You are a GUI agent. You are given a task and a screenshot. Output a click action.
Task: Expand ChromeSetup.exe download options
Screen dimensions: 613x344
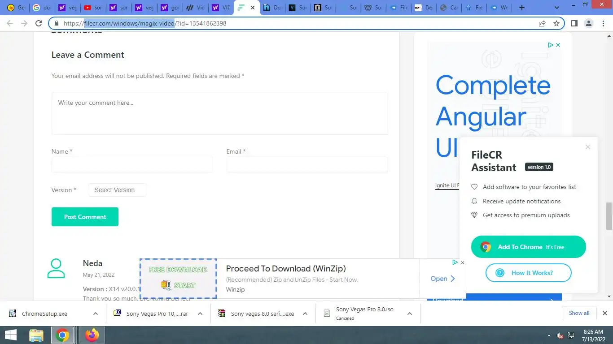[95, 314]
